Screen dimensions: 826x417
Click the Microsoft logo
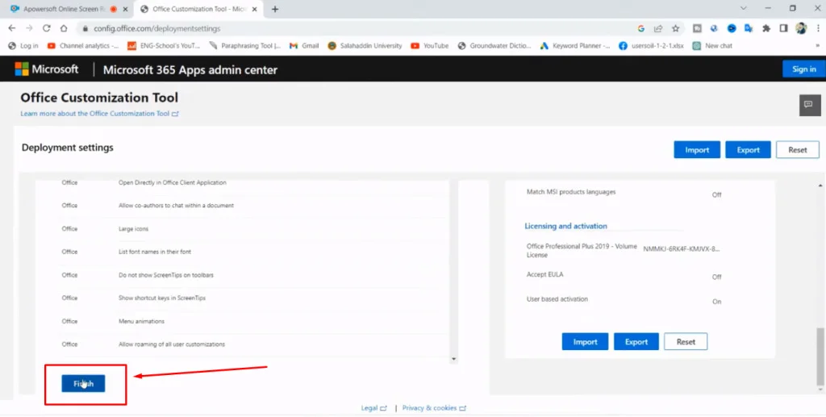tap(46, 69)
